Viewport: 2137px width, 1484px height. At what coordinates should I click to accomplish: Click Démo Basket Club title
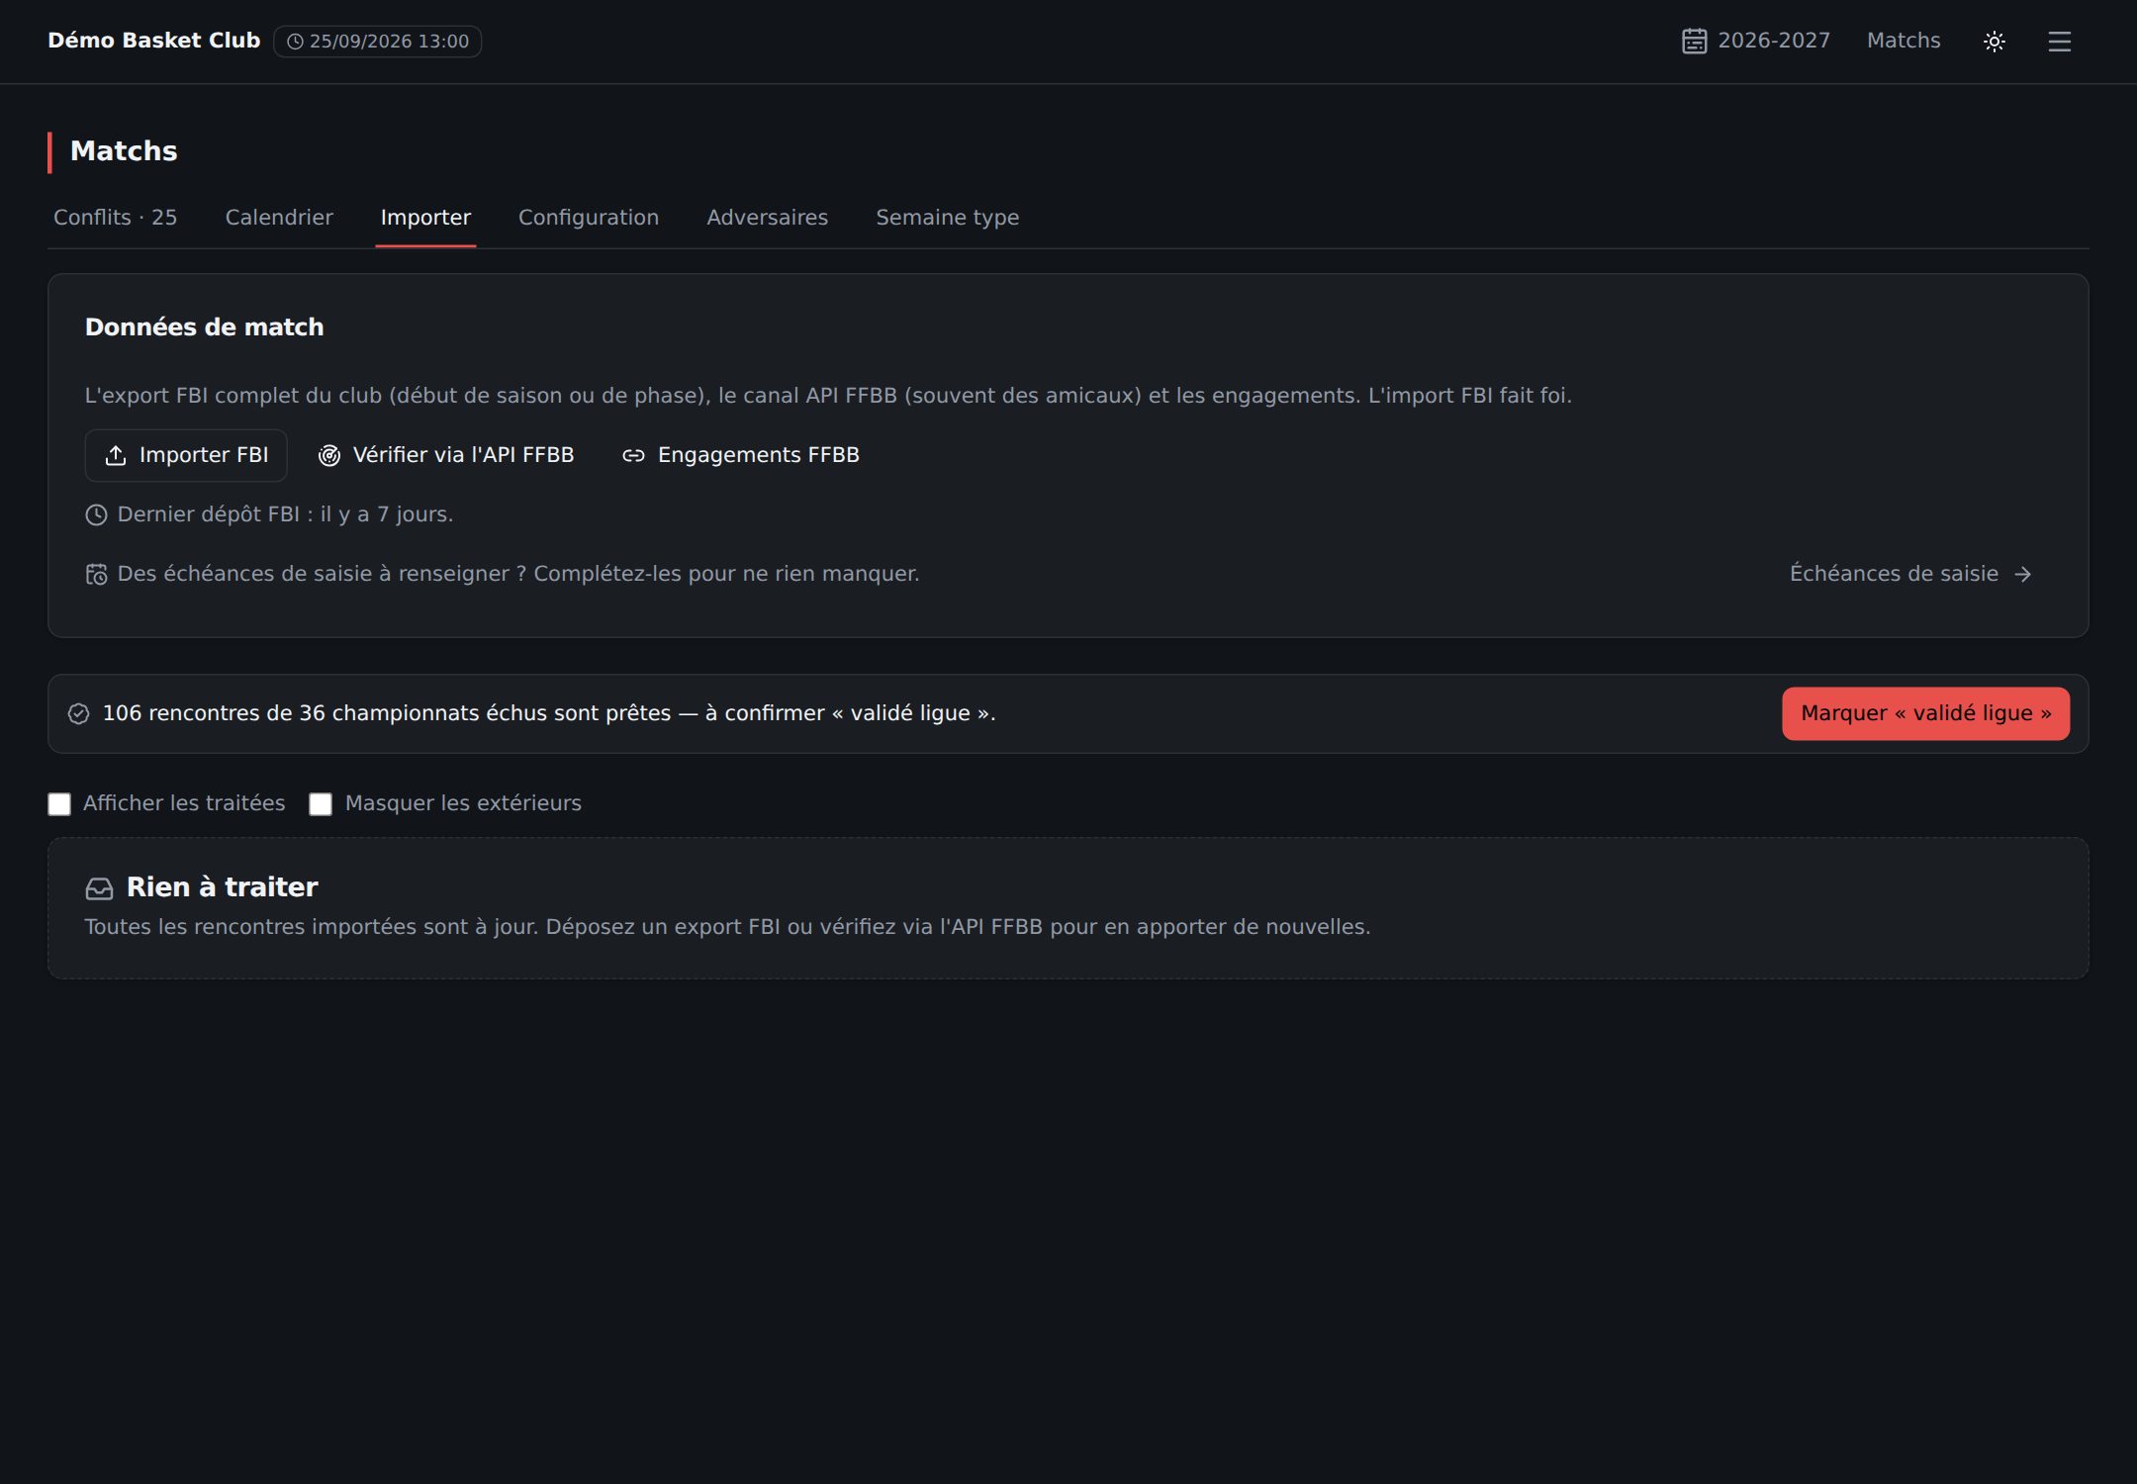pyautogui.click(x=154, y=41)
